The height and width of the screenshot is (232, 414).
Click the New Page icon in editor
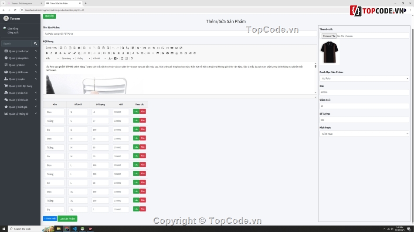(x=65, y=48)
